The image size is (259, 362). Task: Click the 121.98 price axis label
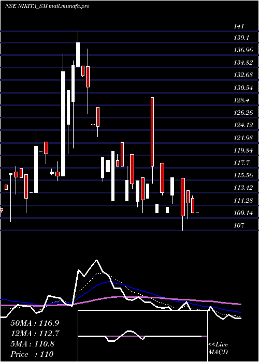point(243,138)
